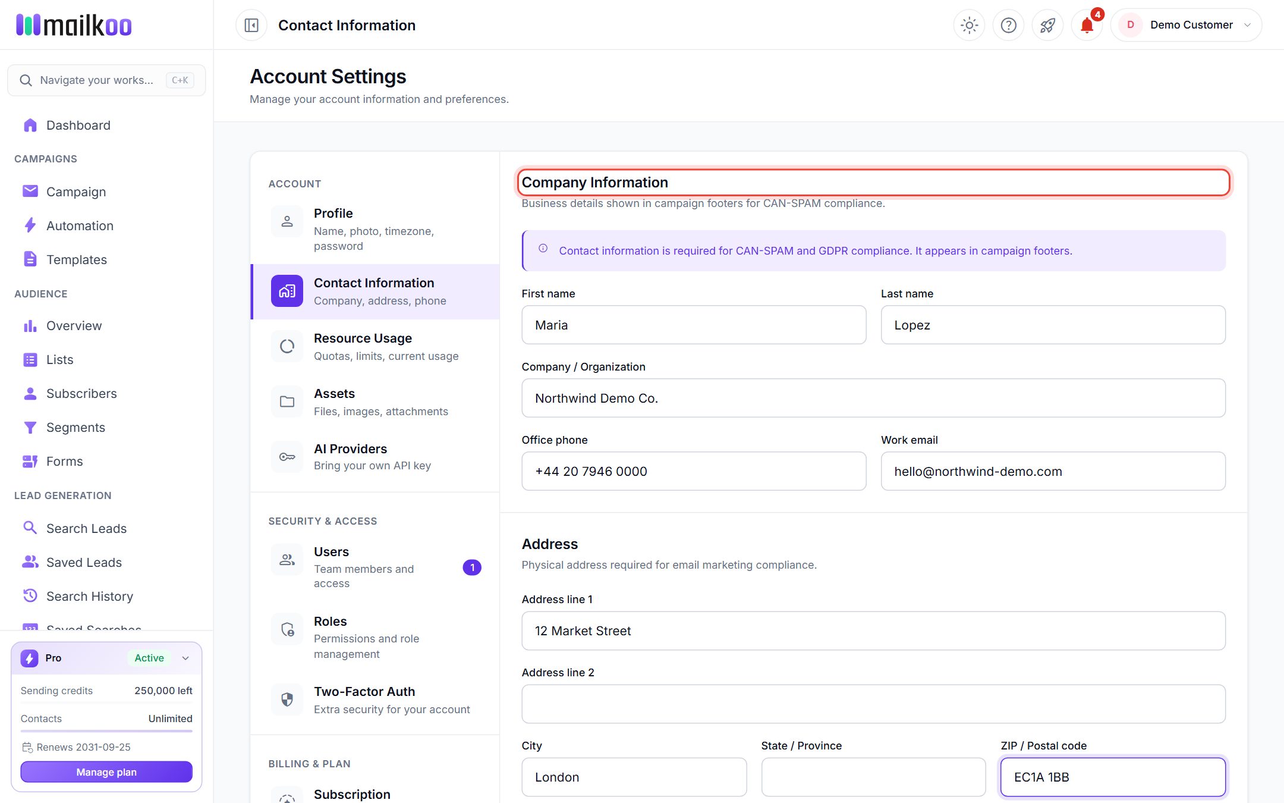This screenshot has height=803, width=1284.
Task: Click the AI Providers key icon
Action: click(287, 457)
